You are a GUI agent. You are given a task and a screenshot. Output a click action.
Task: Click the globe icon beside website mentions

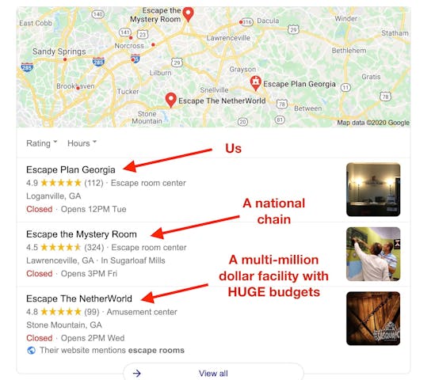[32, 351]
